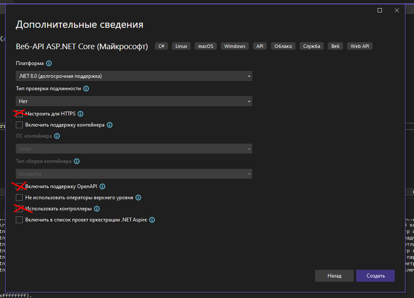Toggle Включить поддержку OpenAPI checkbox
Screen dimensions: 414x298
click(19, 186)
